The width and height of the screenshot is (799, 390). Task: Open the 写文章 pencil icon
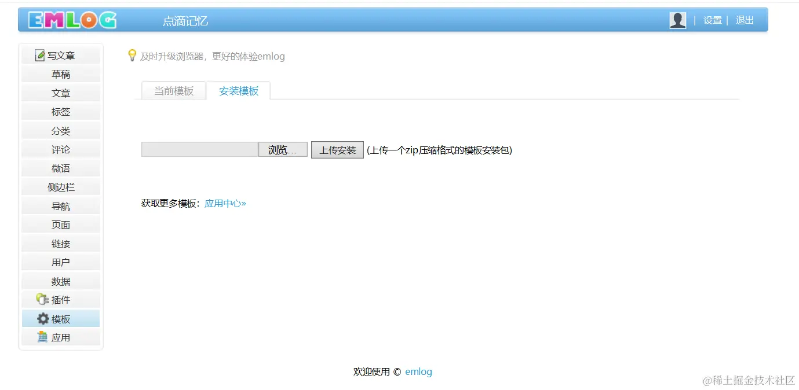[x=39, y=55]
